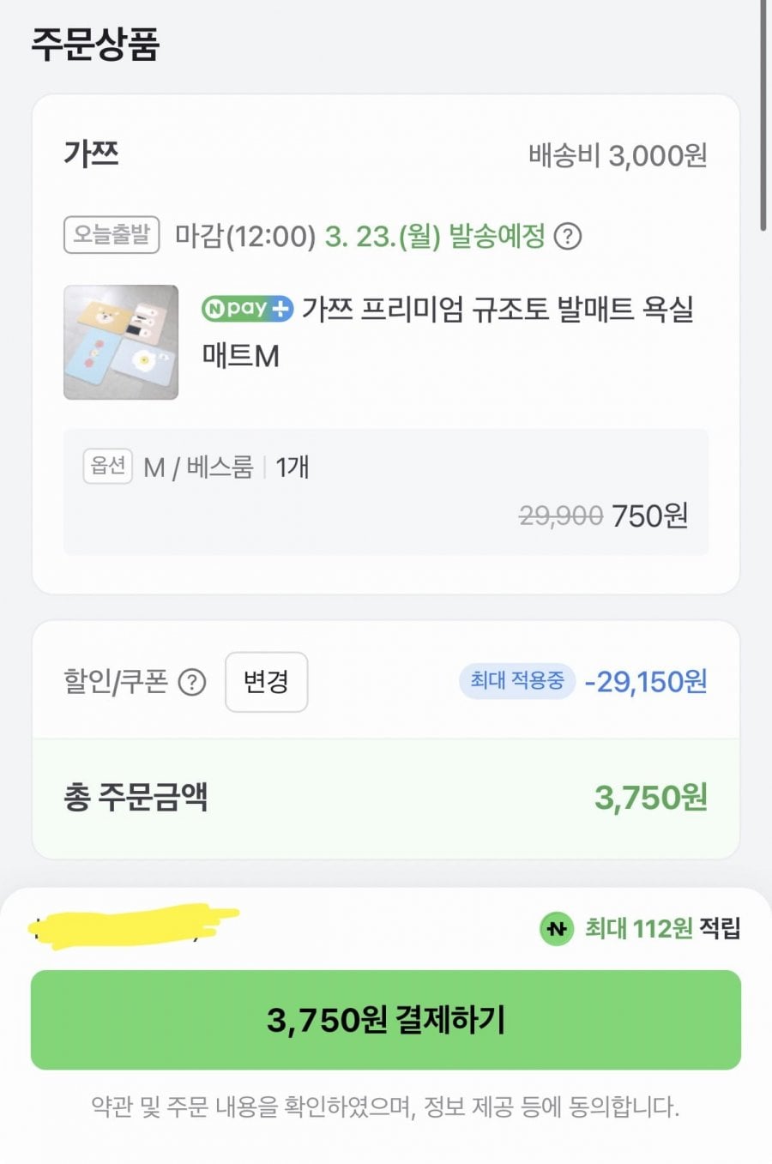Click the 최대 112원 적립 text
The image size is (772, 1164).
(x=661, y=928)
